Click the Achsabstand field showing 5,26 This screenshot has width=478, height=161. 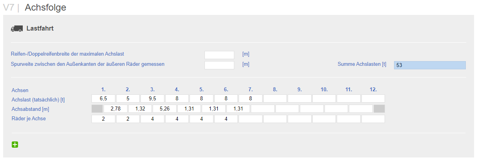165,109
